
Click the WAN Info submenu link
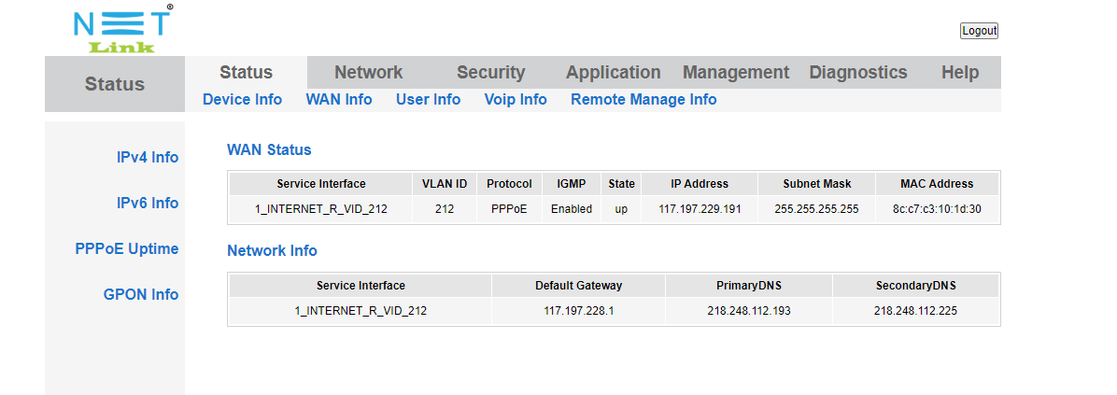point(339,99)
